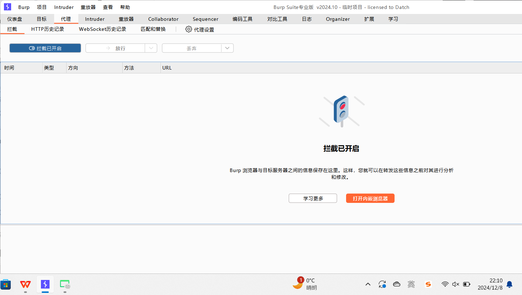Click the 丢弃 drop button

[x=192, y=48]
